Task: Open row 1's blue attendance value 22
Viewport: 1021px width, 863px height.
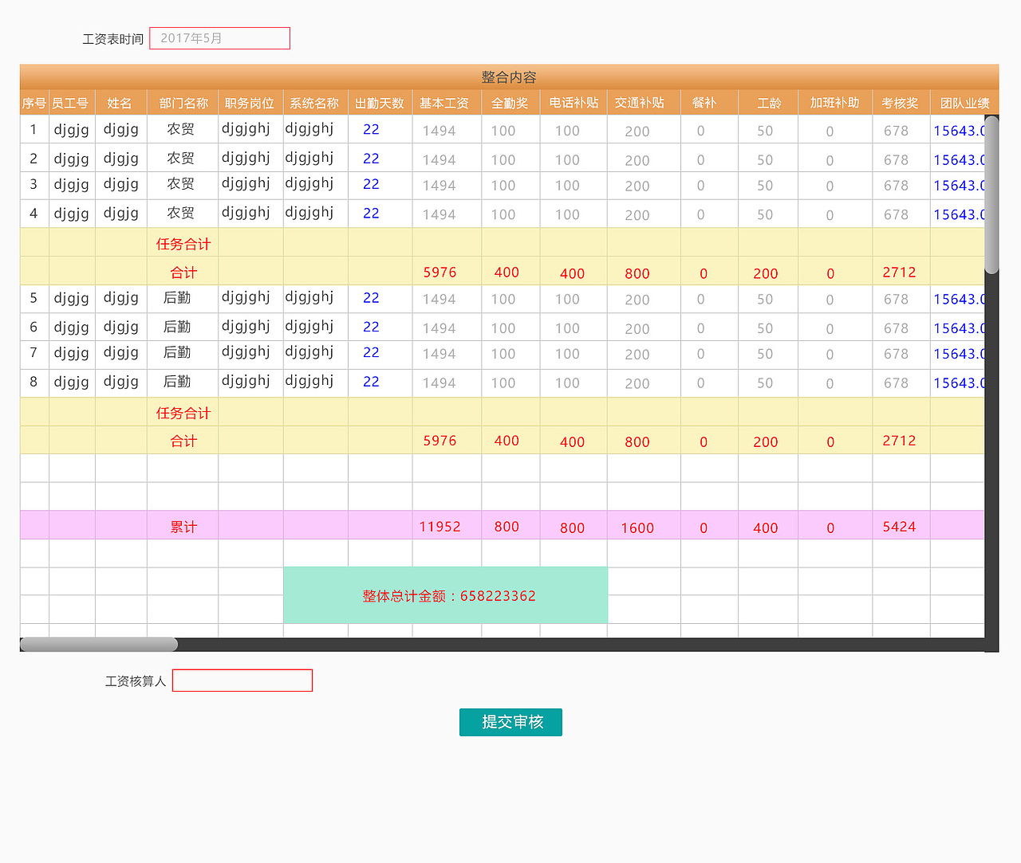Action: pyautogui.click(x=371, y=129)
